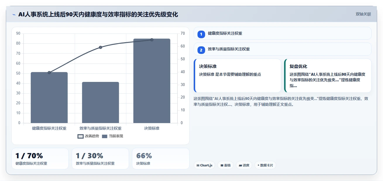The height and width of the screenshot is (181, 383).
Task: Click the line point atop 决策标准 bar
Action: [152, 40]
